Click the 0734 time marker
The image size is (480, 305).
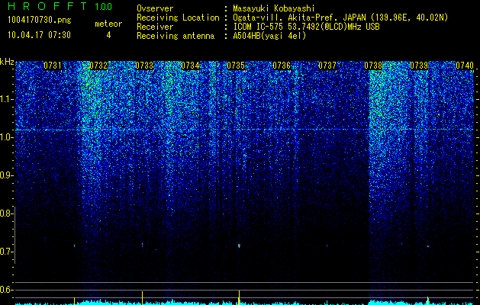(x=190, y=66)
